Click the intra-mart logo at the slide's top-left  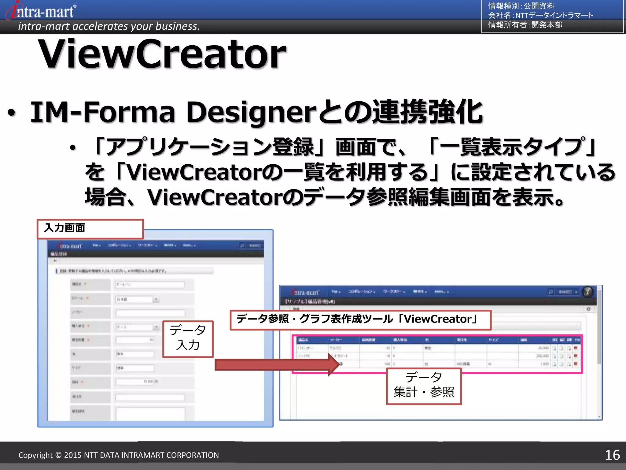(40, 11)
